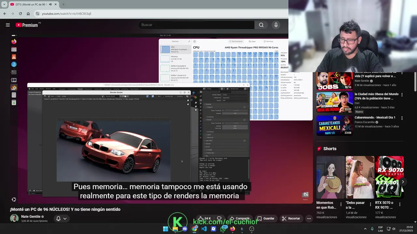The height and width of the screenshot is (234, 417).
Task: Open options for Debo pasar a la Short
Action: point(370,204)
